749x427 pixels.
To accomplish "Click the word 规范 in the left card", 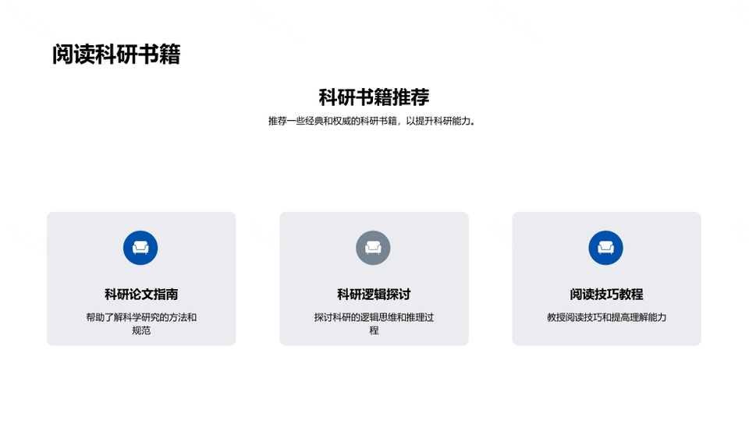I will coord(141,330).
